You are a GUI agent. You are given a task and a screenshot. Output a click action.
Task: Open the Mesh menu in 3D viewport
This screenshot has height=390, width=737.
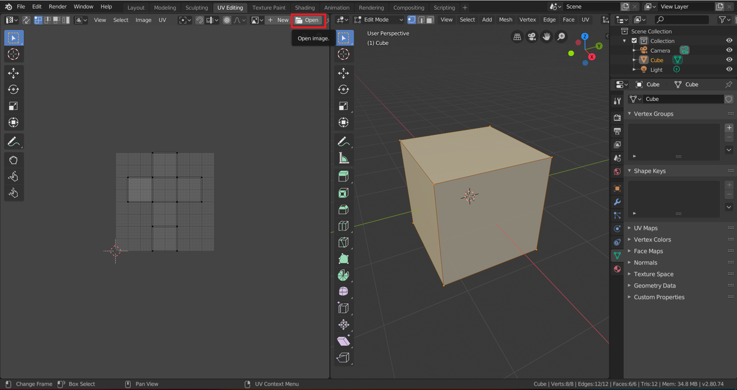(x=505, y=20)
